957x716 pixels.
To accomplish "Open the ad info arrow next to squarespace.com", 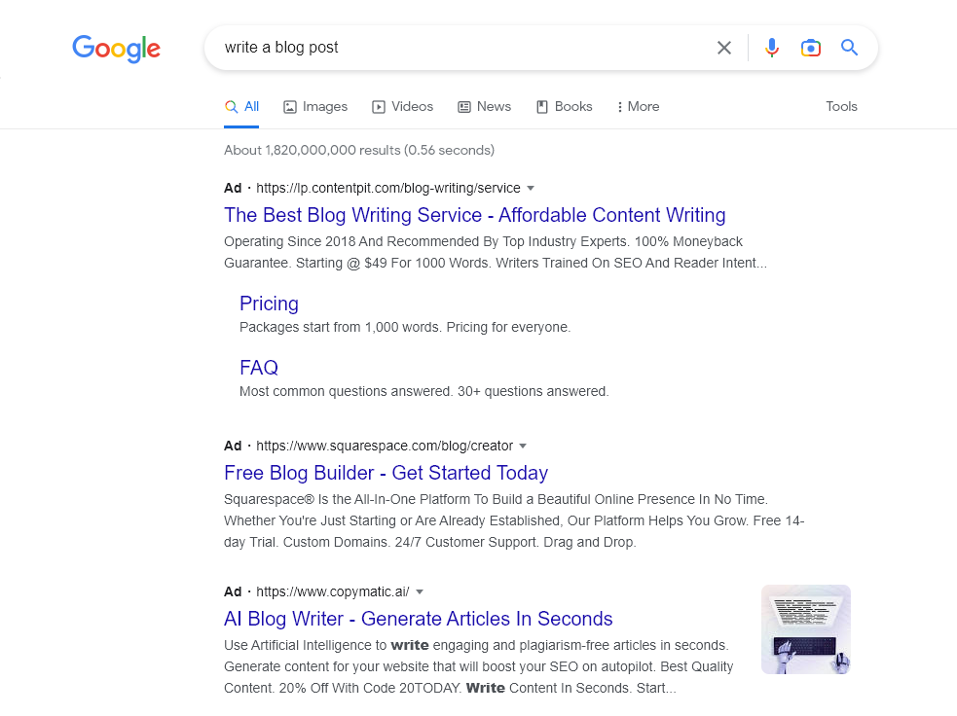I will 524,446.
